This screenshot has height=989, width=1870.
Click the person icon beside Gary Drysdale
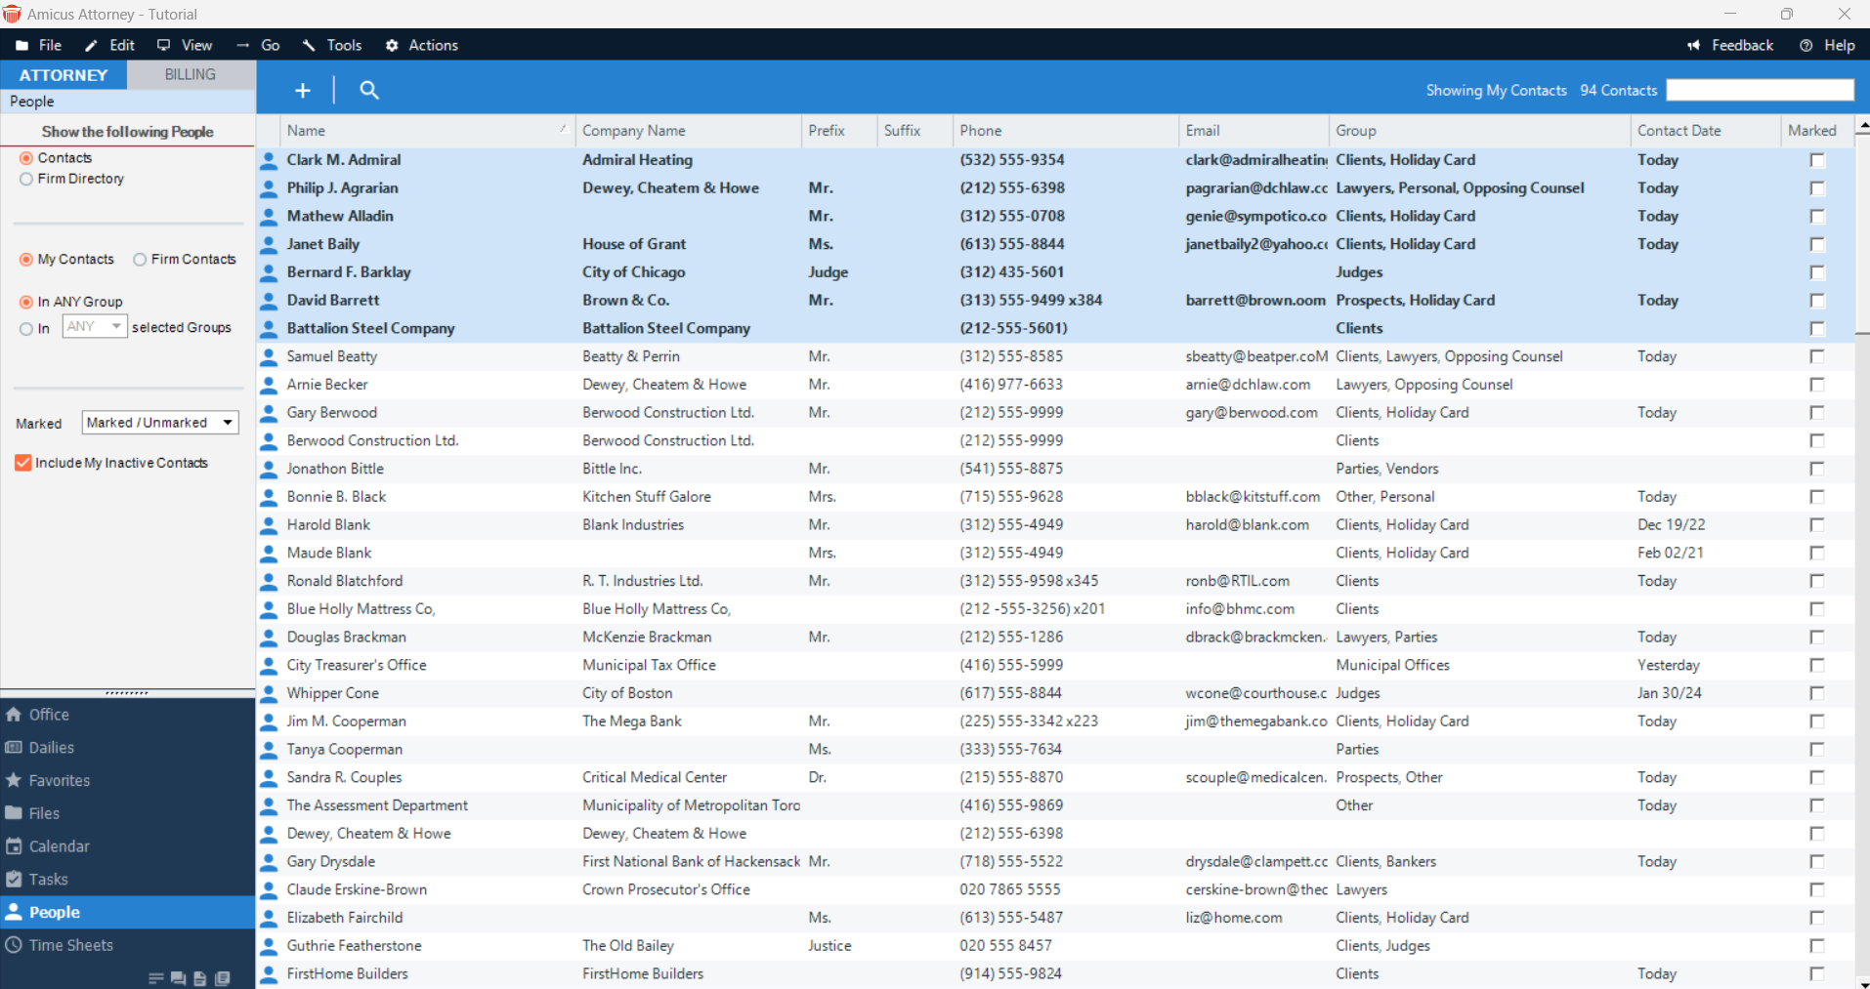pyautogui.click(x=269, y=862)
